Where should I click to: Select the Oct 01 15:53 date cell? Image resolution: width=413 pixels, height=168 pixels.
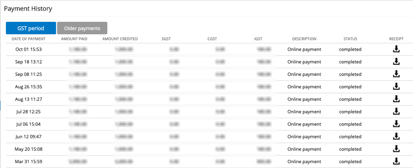(29, 49)
